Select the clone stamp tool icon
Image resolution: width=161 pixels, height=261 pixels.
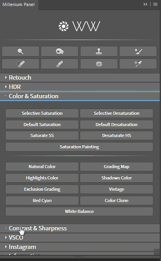99,51
